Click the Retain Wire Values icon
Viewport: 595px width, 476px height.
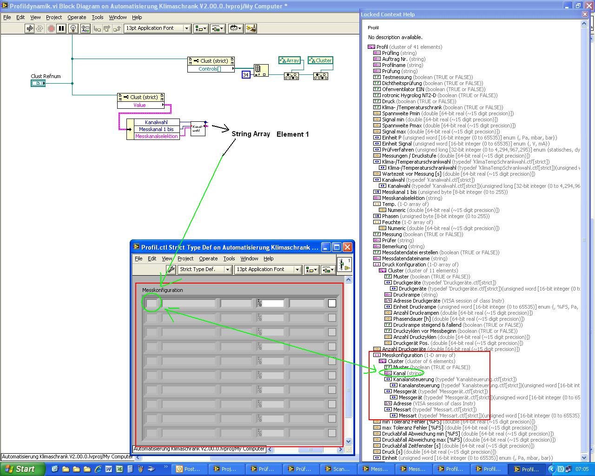click(x=85, y=28)
